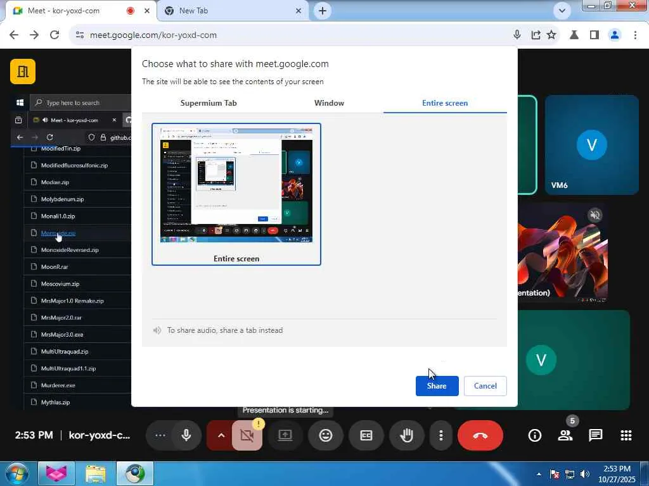Select the Meet - kor-yoxd-com tab
The width and height of the screenshot is (649, 486).
80,11
